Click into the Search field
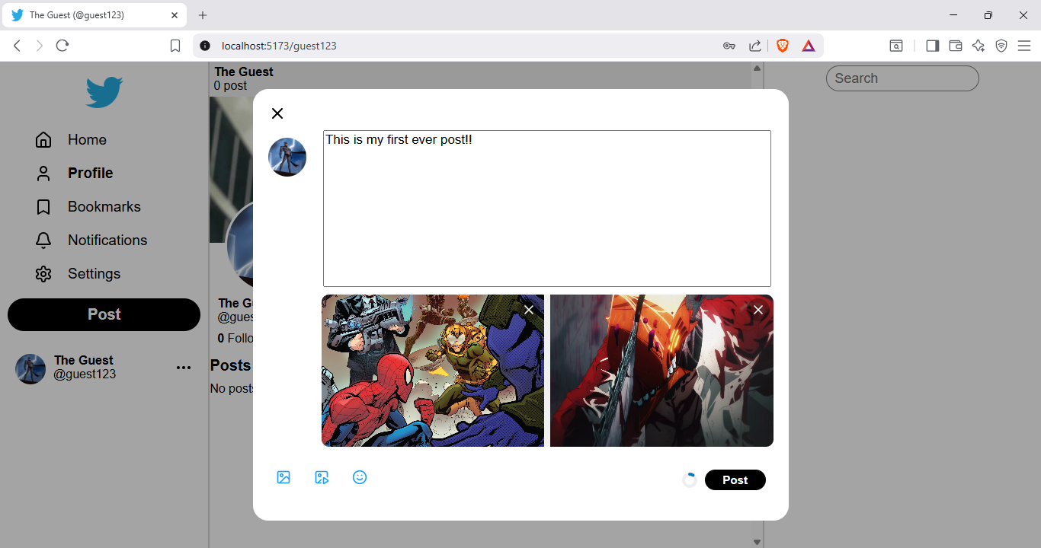This screenshot has height=548, width=1041. tap(902, 78)
